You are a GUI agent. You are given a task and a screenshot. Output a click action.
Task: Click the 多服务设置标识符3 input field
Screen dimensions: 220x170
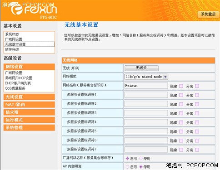146,113
